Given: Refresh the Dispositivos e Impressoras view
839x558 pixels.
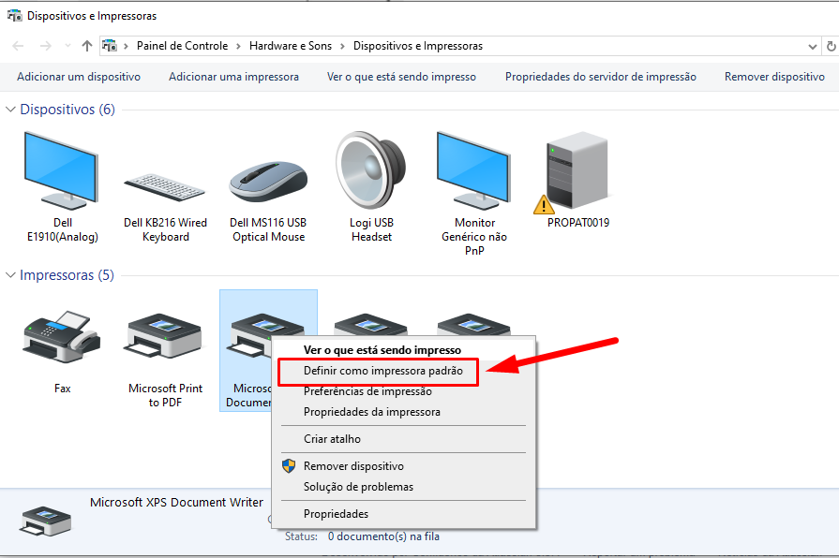Looking at the screenshot, I should (831, 47).
